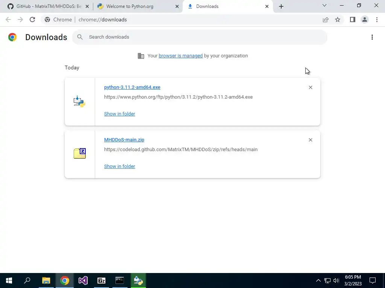Show python-3.11.2-amd64.exe in folder
The height and width of the screenshot is (288, 385).
(120, 114)
